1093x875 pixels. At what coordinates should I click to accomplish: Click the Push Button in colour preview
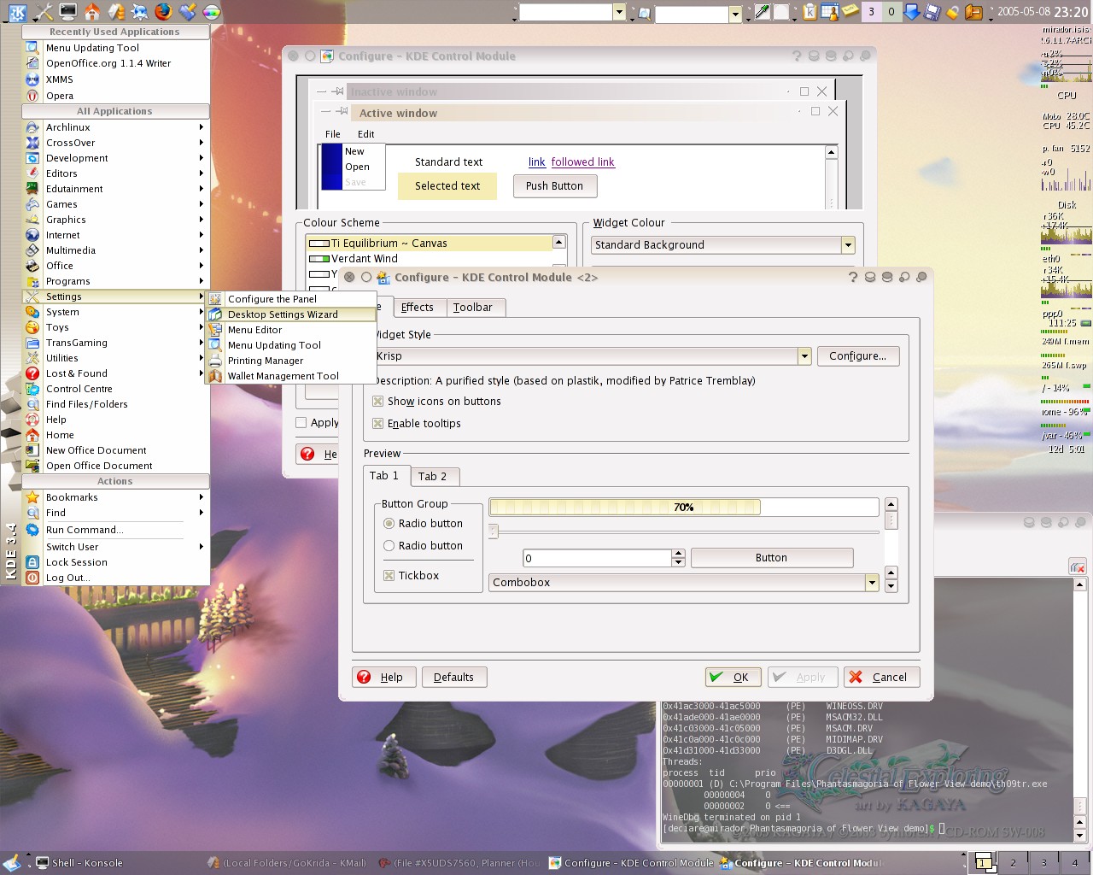tap(555, 186)
